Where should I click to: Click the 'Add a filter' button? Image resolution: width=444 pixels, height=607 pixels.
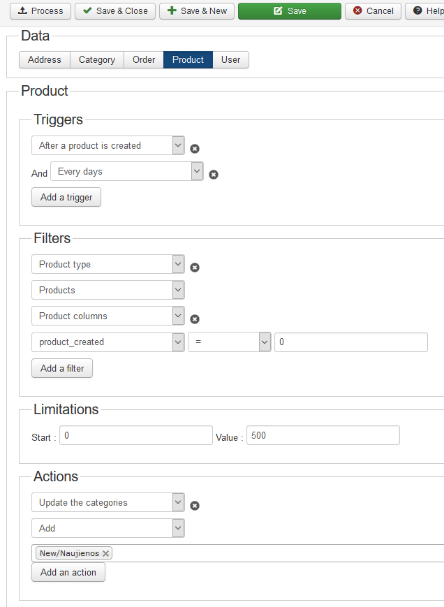pos(62,368)
